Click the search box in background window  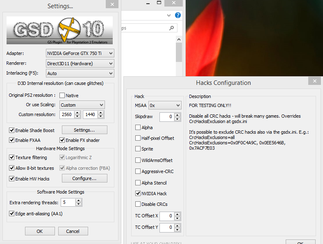click(149, 28)
